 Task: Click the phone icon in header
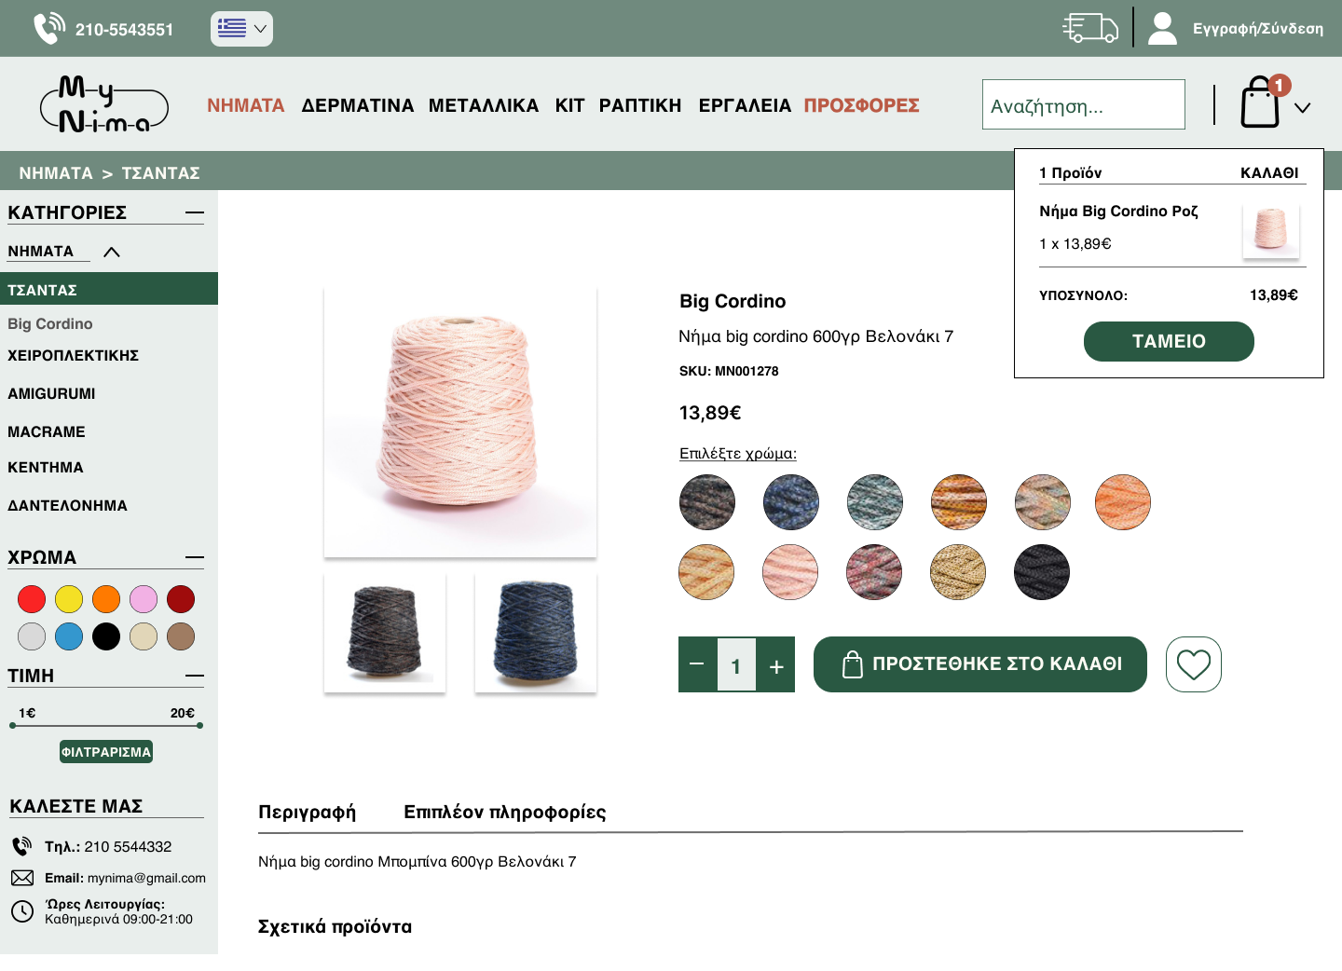point(48,28)
